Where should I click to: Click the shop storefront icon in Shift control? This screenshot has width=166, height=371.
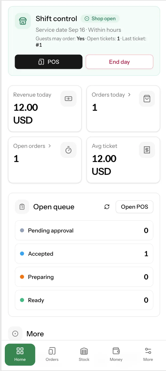click(x=23, y=21)
